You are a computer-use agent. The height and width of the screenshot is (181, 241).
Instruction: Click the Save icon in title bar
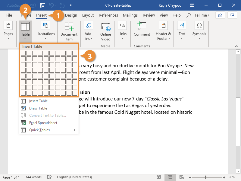pos(43,5)
